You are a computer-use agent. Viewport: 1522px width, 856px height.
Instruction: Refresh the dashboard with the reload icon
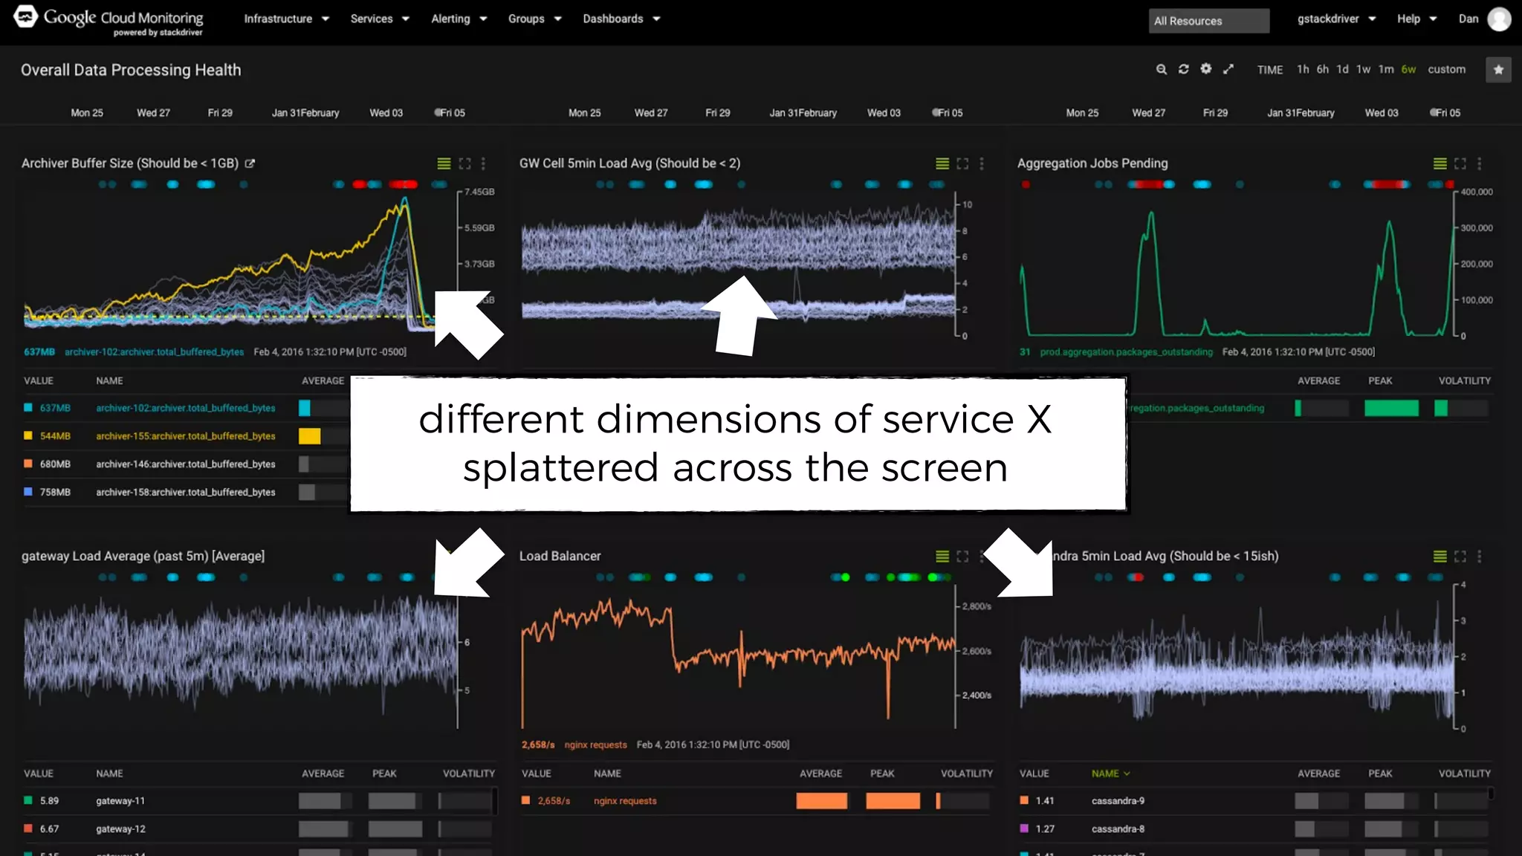point(1184,69)
